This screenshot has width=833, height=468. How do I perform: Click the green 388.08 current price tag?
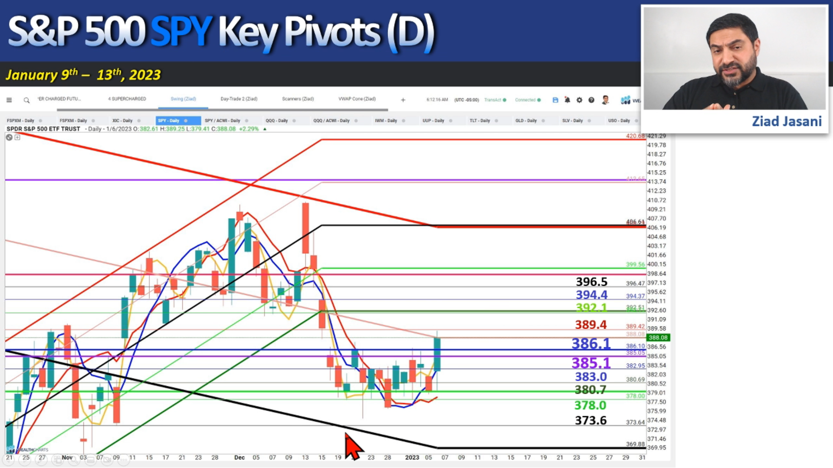(x=658, y=338)
